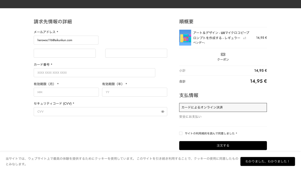Screen dimensions: 301x171
Task: Focus the card number field
Action: (x=94, y=73)
